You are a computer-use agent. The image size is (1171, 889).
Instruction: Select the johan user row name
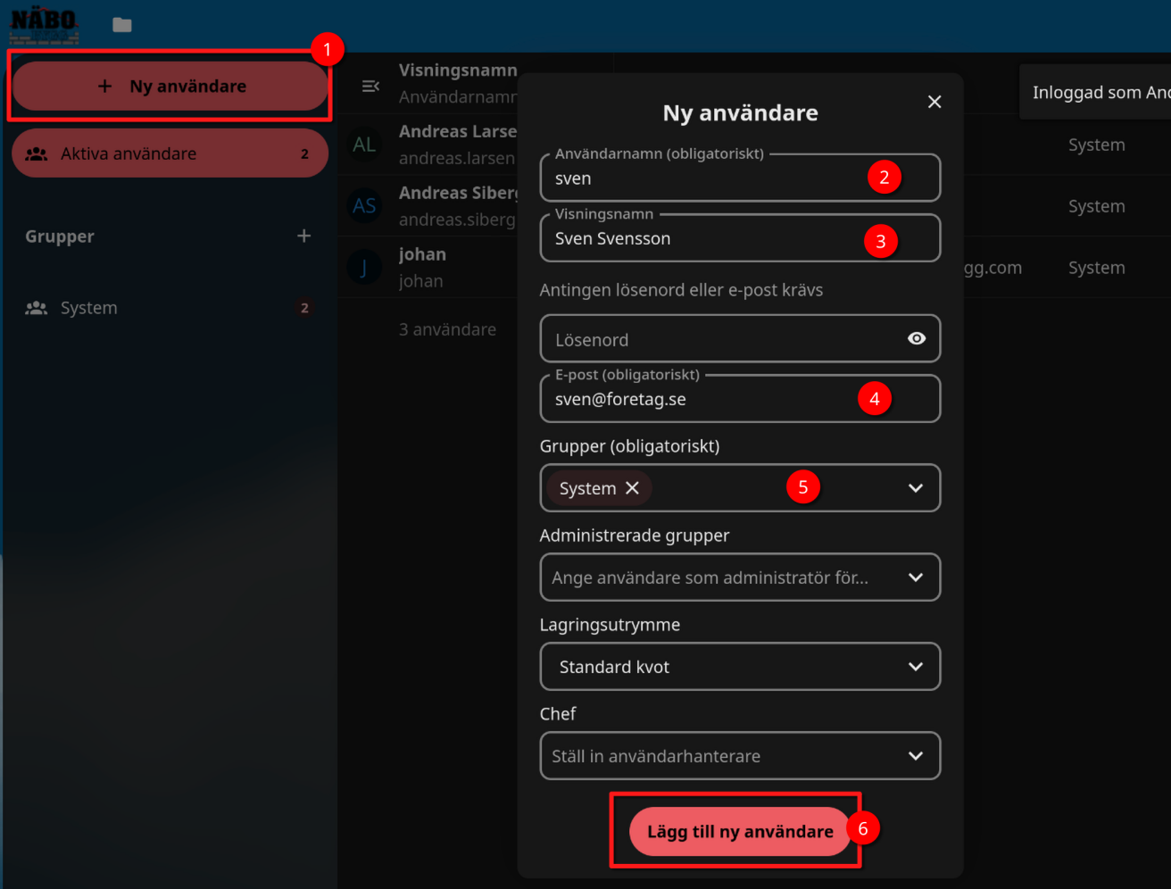point(422,254)
